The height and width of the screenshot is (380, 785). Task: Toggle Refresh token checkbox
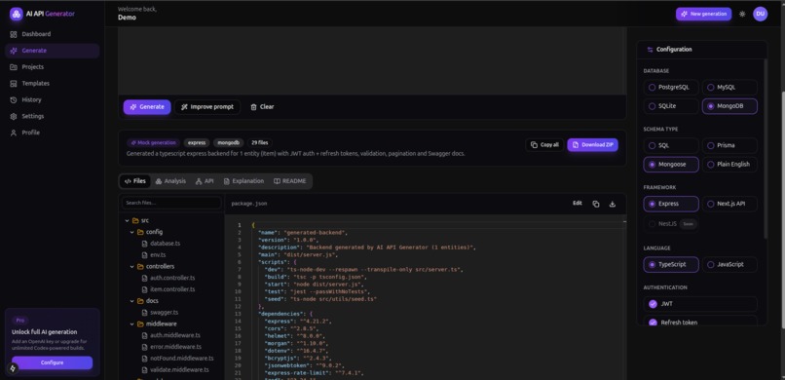653,323
